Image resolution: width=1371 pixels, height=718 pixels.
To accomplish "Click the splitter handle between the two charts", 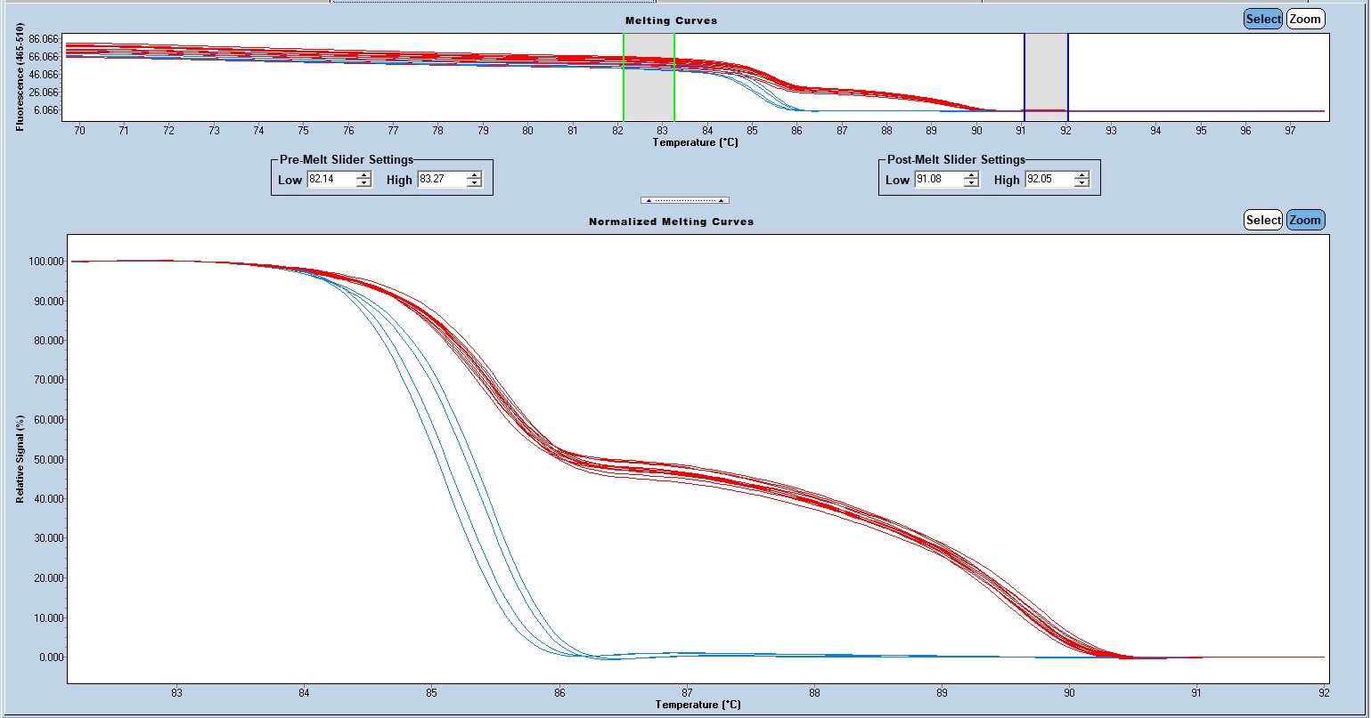I will (x=685, y=200).
